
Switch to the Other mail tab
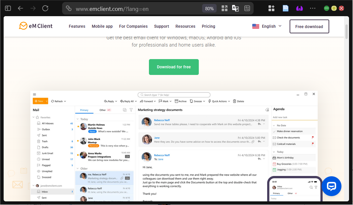point(105,110)
